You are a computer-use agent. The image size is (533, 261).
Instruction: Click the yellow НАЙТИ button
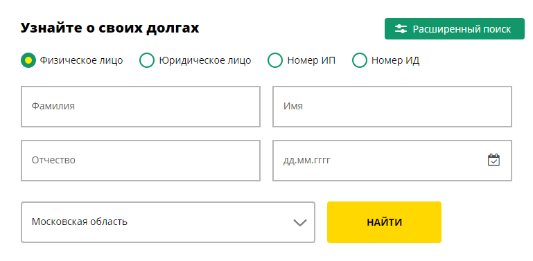pos(384,222)
